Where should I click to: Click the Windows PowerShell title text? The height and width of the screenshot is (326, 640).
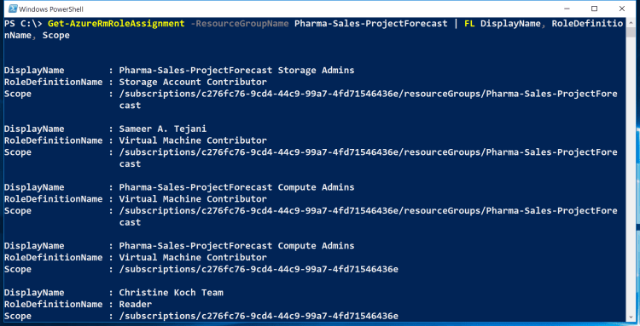click(x=51, y=9)
